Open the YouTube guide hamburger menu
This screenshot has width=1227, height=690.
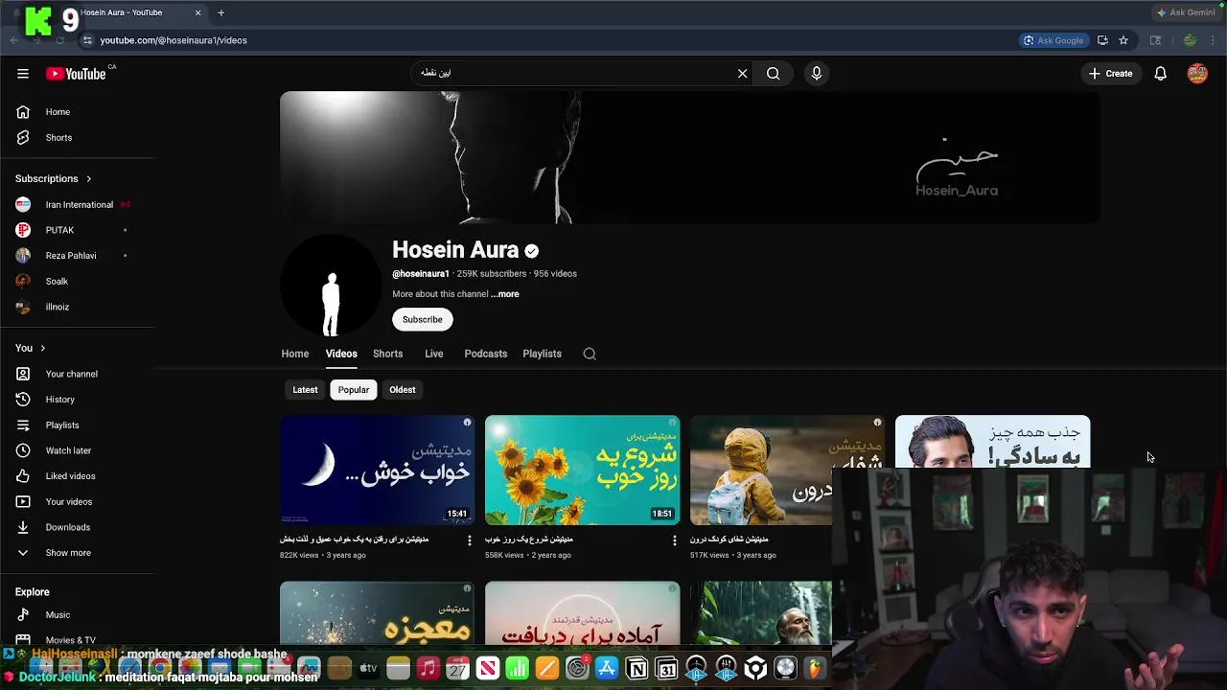tap(23, 74)
